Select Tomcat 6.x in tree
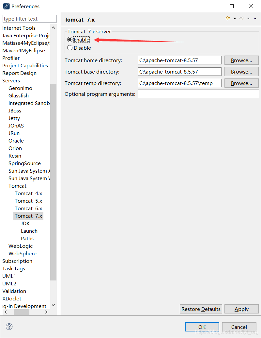261x338 pixels. pos(28,209)
